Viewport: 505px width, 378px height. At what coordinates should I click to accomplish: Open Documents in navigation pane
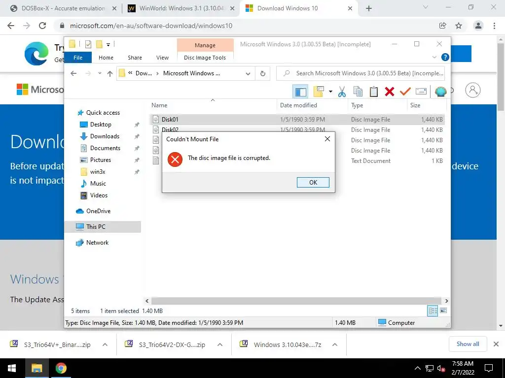(x=105, y=148)
